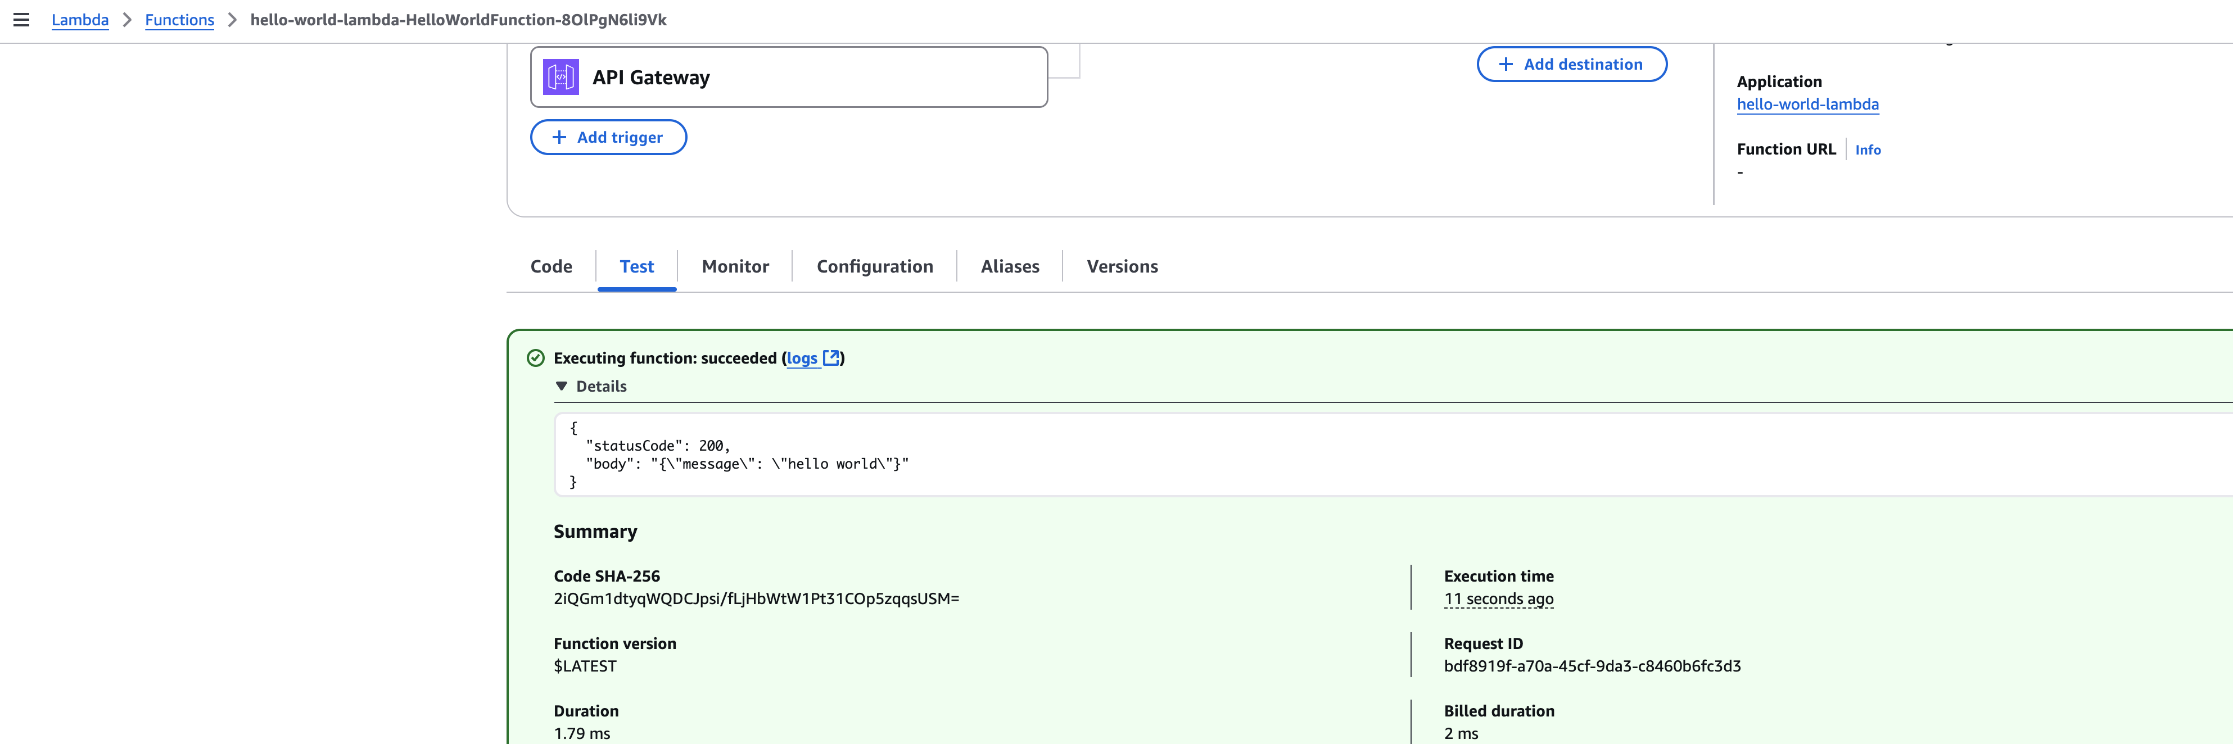Click the API Gateway trigger icon
Image resolution: width=2233 pixels, height=744 pixels.
click(561, 77)
